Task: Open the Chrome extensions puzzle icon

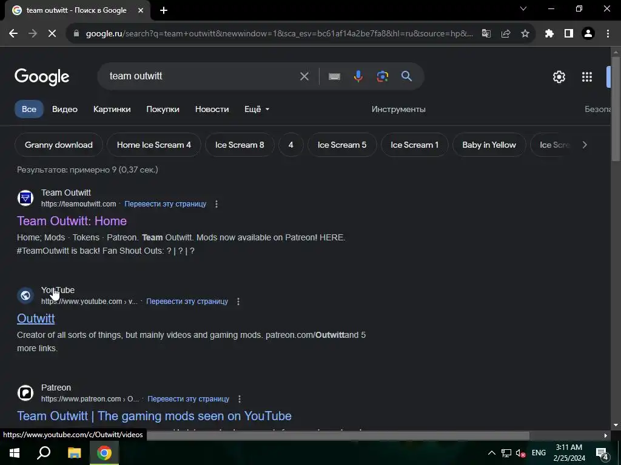Action: coord(549,34)
